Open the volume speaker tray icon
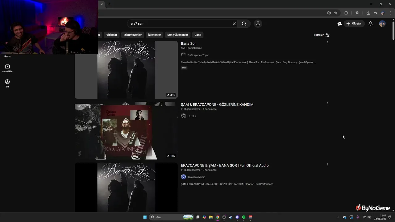The width and height of the screenshot is (395, 222). [369, 217]
